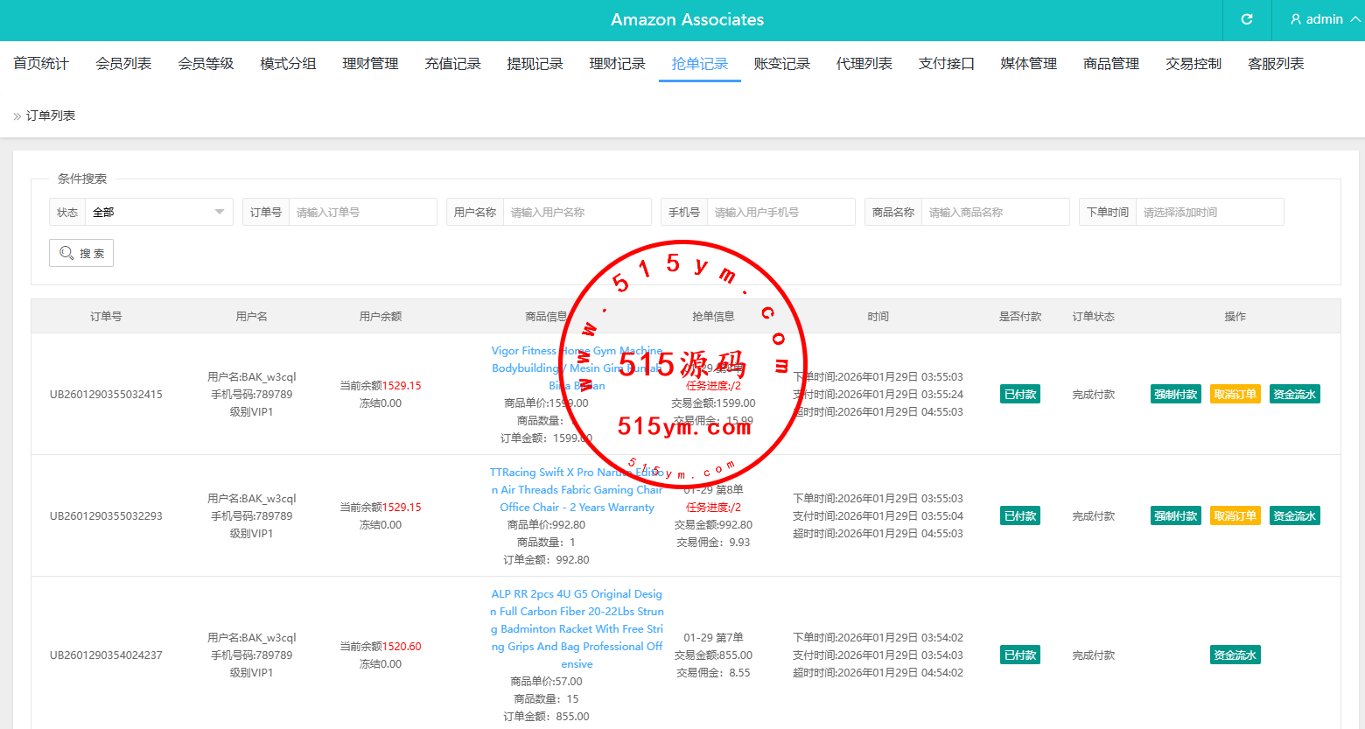Click the refresh icon in top bar
Viewport: 1365px width, 729px height.
point(1247,19)
